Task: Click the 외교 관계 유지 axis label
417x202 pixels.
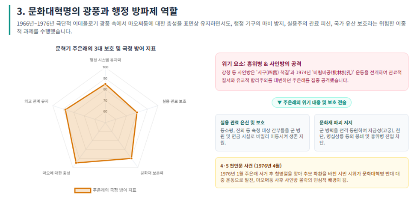Action: coord(36,101)
